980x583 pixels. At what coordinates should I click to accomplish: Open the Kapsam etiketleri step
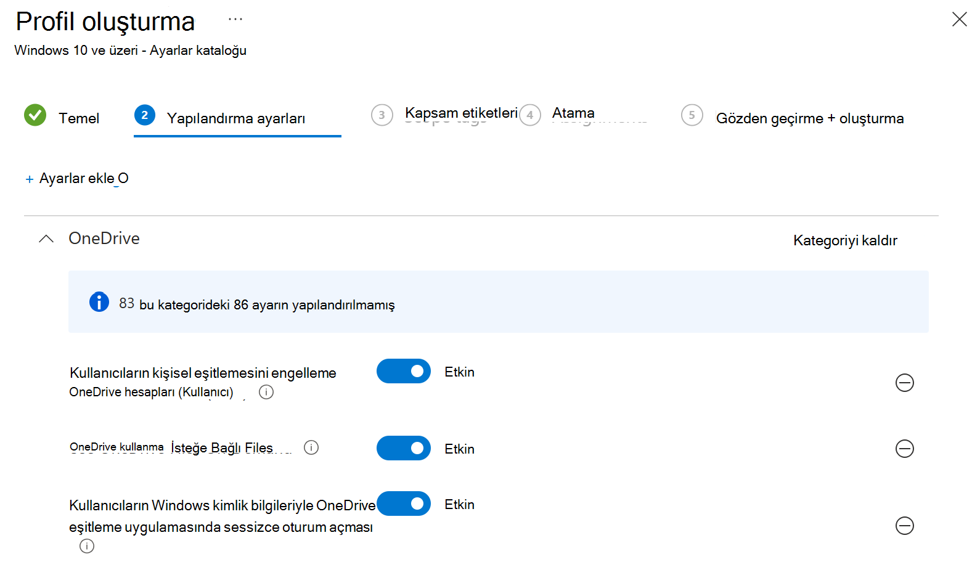pos(461,113)
